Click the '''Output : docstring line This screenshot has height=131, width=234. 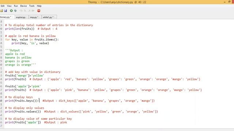[14, 50]
